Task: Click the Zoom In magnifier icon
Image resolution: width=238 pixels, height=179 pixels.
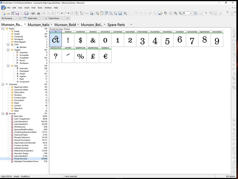Action: point(175,13)
